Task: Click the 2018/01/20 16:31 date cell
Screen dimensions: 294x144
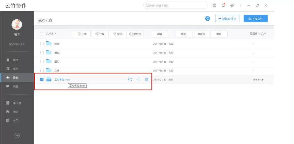Action: click(x=163, y=80)
